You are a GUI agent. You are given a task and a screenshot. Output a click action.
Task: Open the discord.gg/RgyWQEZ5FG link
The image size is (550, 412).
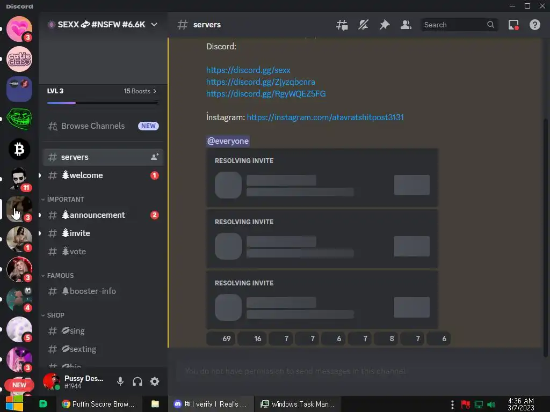(x=266, y=94)
